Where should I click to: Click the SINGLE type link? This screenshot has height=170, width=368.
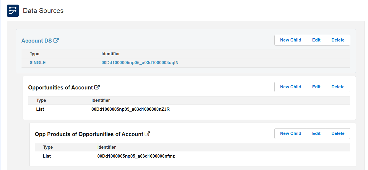click(x=38, y=63)
